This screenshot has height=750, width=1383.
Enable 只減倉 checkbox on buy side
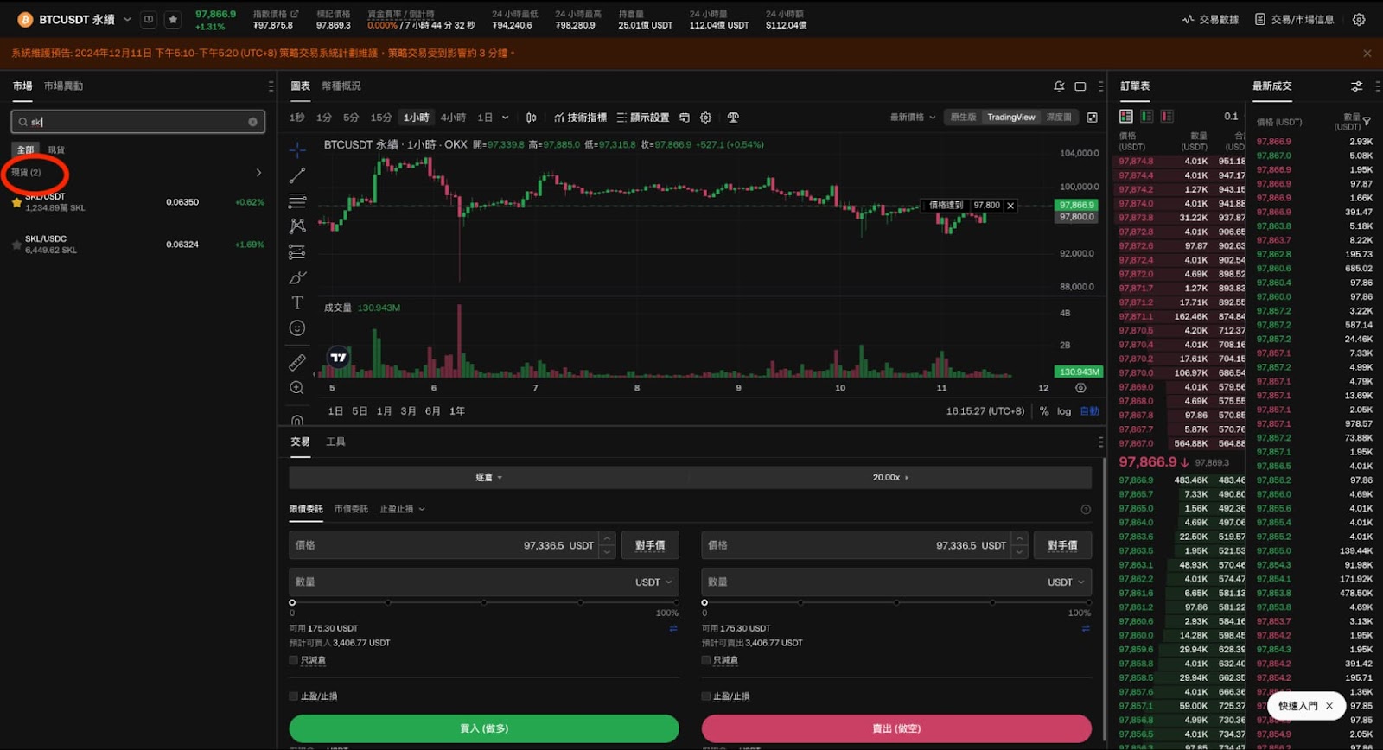[x=294, y=660]
